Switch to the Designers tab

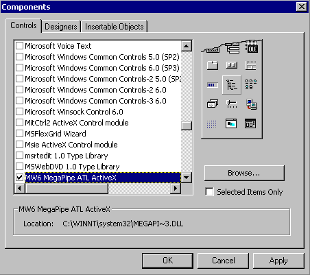pyautogui.click(x=61, y=27)
